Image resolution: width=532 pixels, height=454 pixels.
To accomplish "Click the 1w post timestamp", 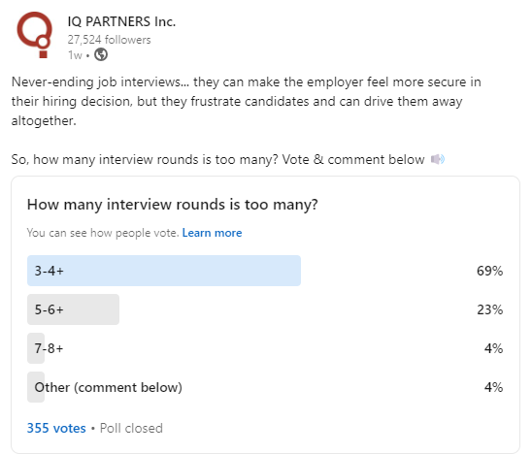I will (x=75, y=55).
